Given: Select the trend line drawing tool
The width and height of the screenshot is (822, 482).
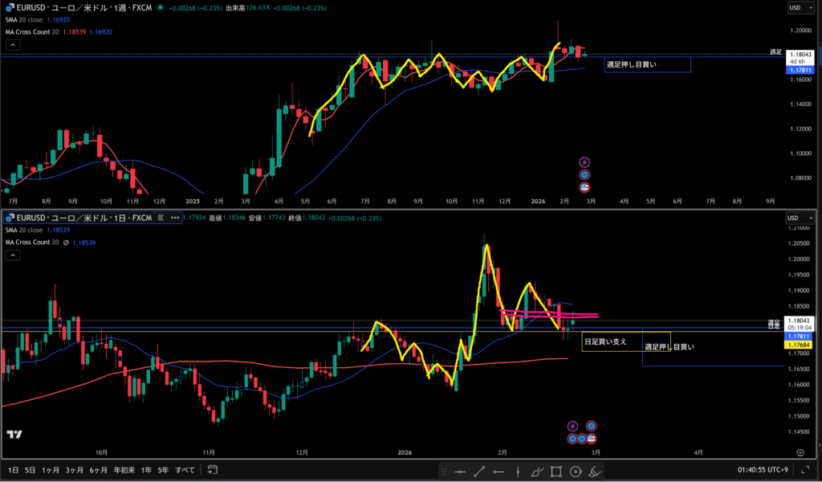Looking at the screenshot, I should point(479,470).
